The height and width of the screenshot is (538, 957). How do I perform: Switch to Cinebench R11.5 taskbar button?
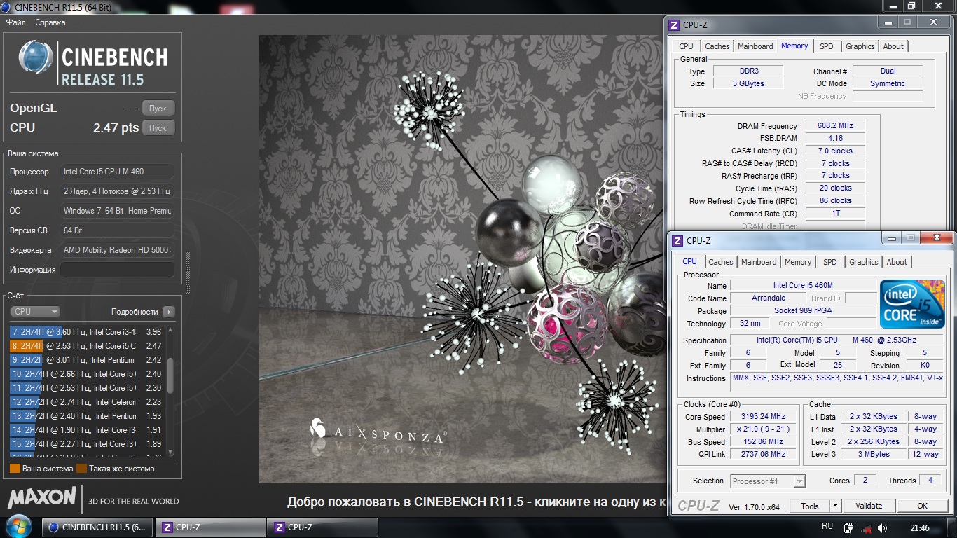click(x=97, y=527)
